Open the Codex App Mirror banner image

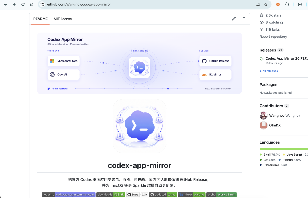[139, 63]
